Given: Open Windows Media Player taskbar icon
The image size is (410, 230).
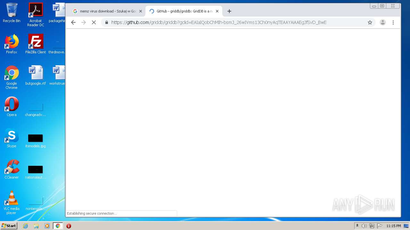Looking at the screenshot, I should coord(47,226).
